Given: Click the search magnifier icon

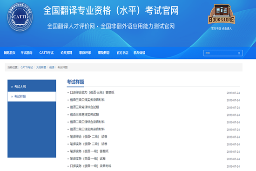Looking at the screenshot, I should pos(239,53).
